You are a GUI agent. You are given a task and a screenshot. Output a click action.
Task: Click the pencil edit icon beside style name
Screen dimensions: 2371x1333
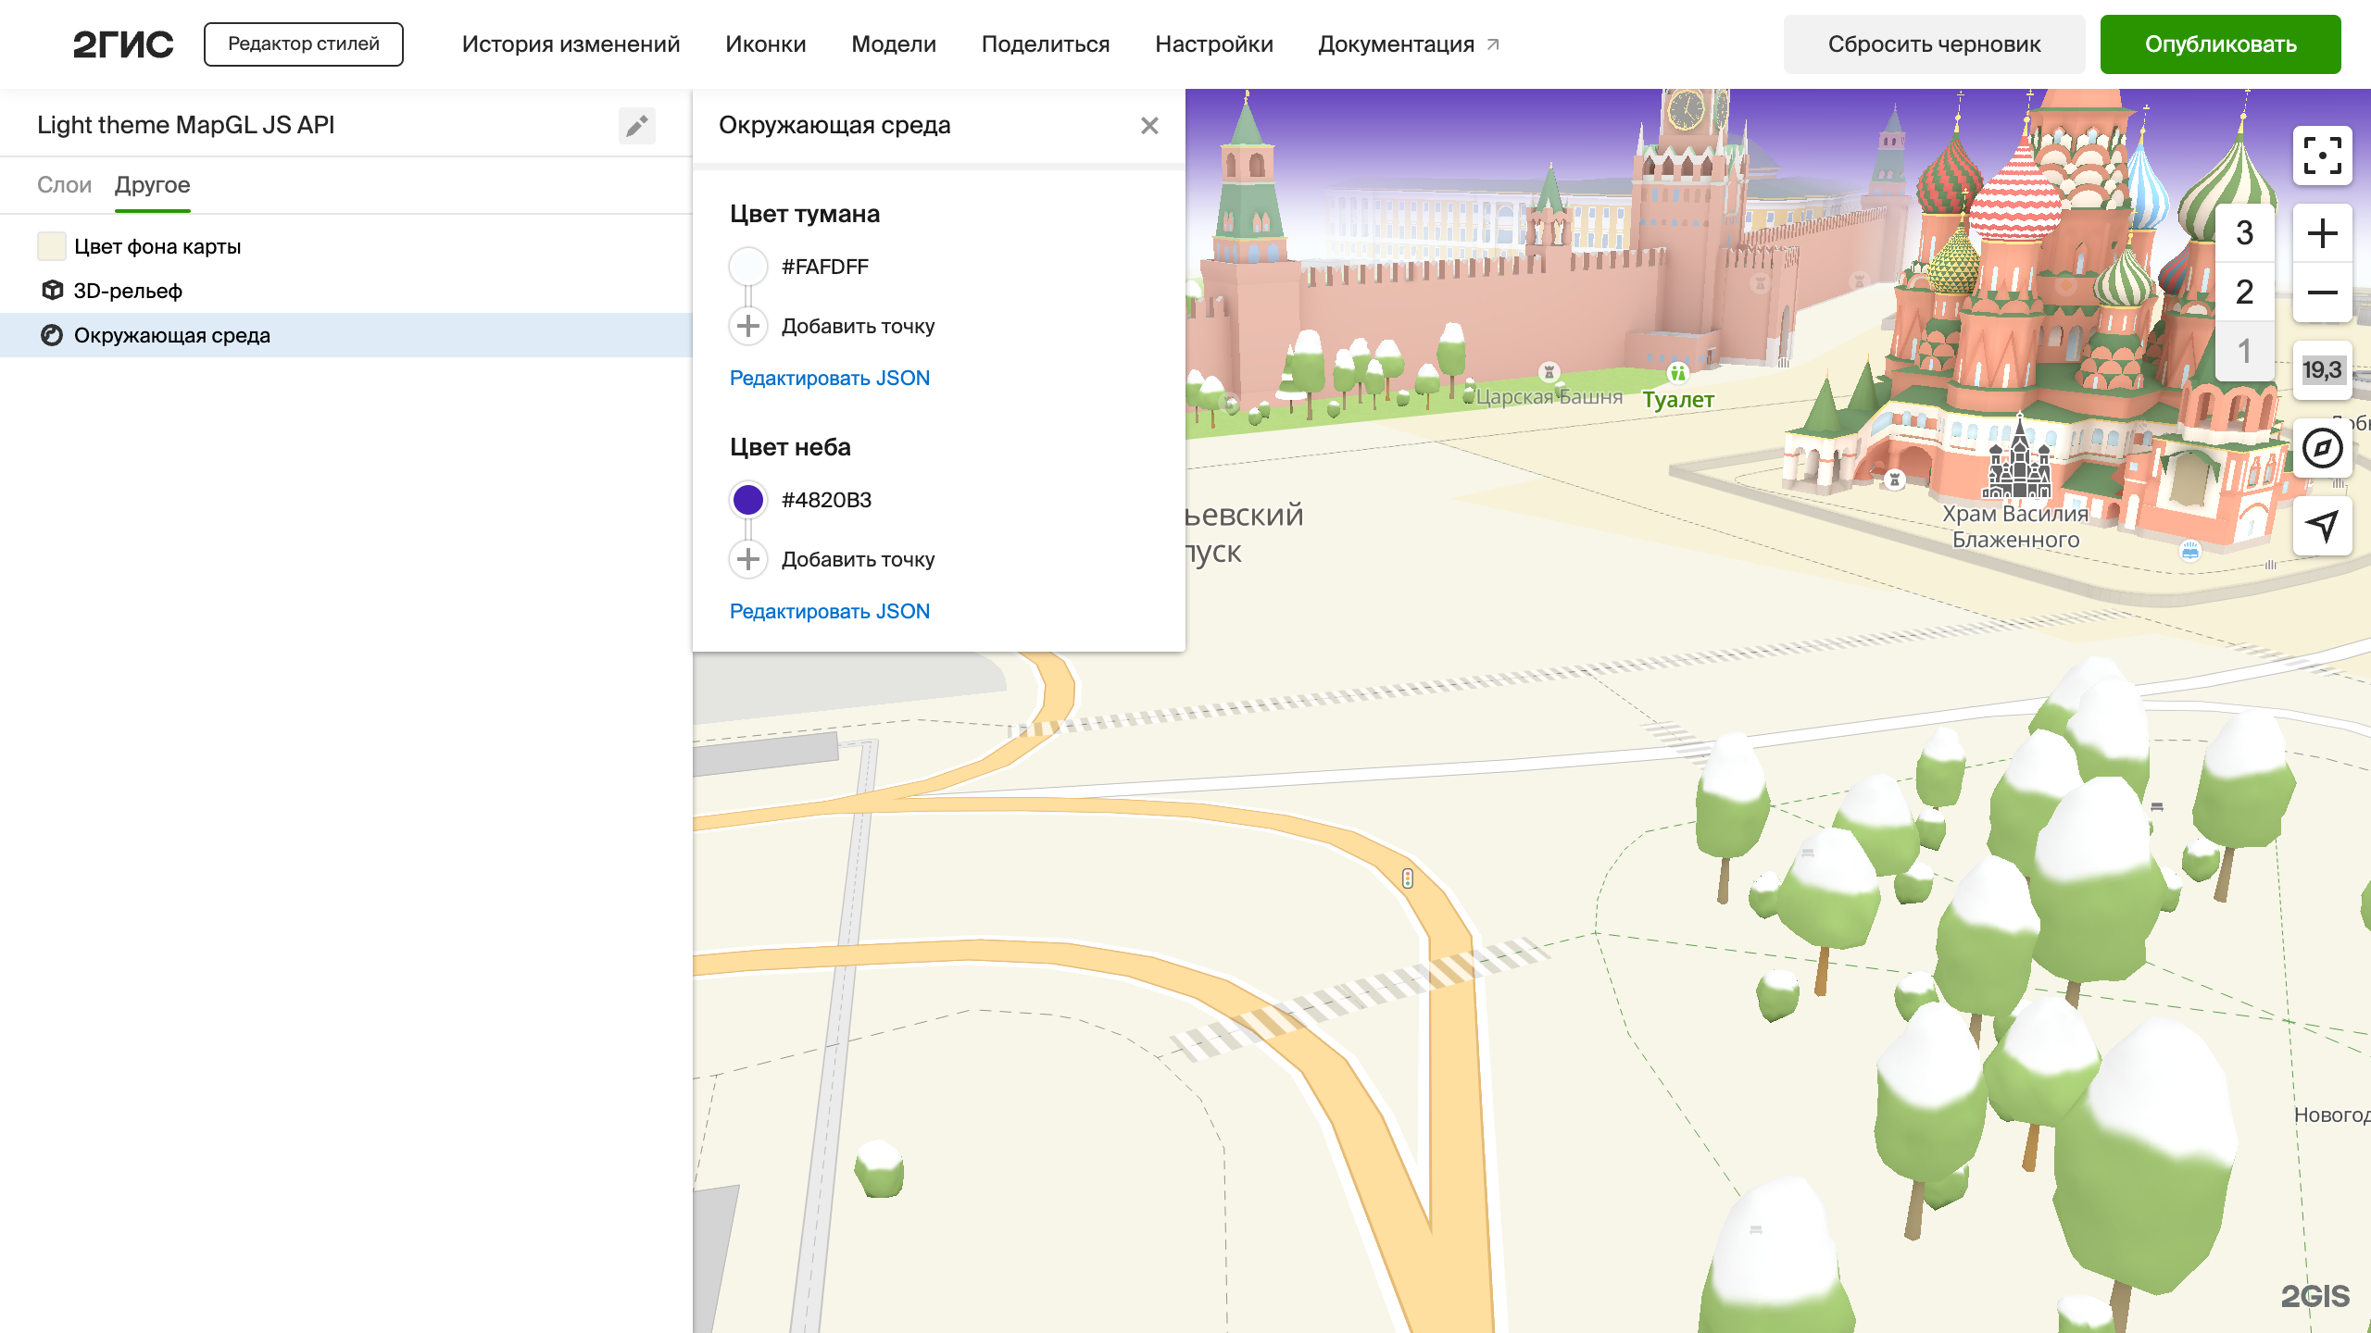click(x=636, y=126)
